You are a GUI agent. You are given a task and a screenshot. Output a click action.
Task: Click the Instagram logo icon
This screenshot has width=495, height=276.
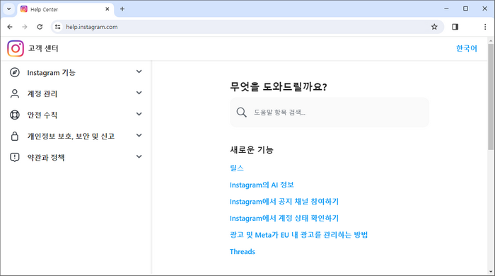click(16, 48)
